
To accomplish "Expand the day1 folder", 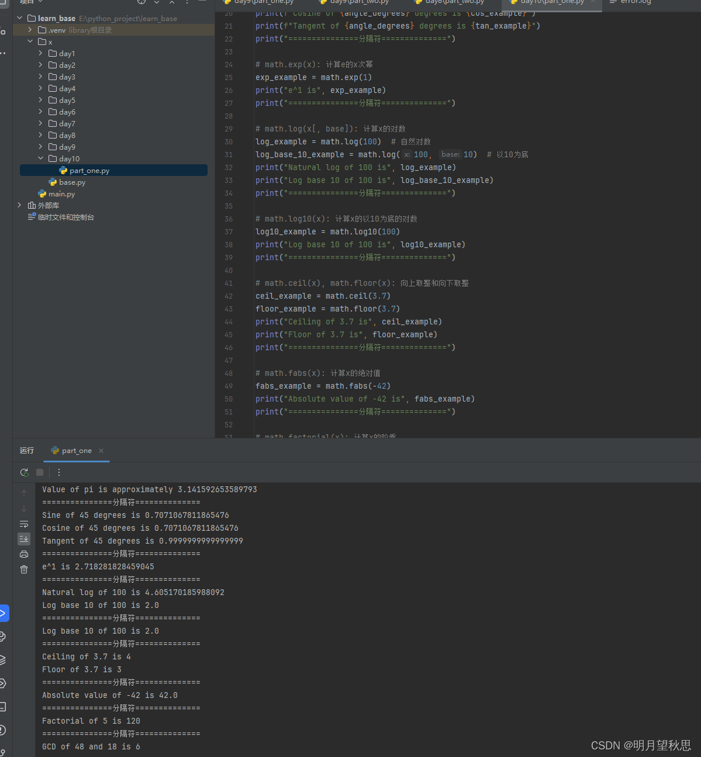I will click(x=41, y=53).
